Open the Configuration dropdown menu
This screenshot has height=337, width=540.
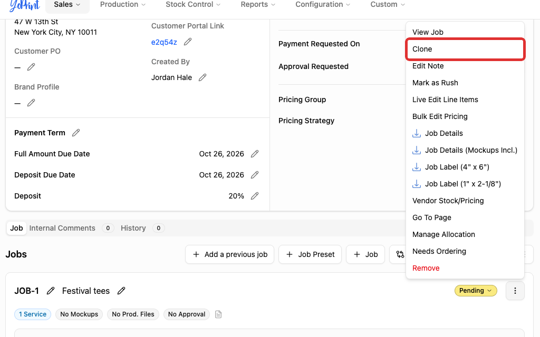[x=323, y=4]
